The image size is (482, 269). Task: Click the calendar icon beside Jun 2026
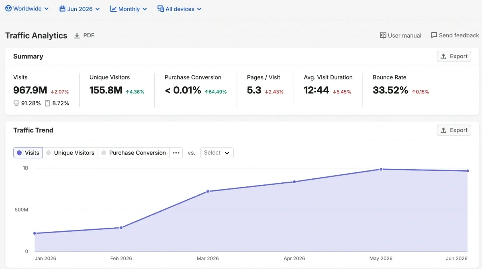coord(62,9)
